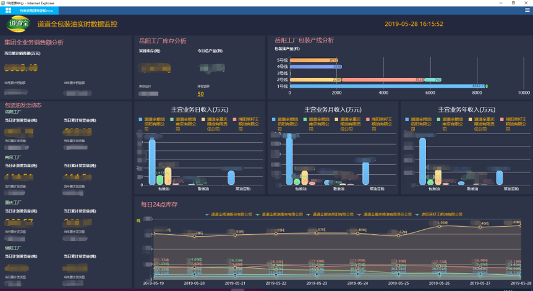This screenshot has height=291, width=533.
Task: Toggle pink legend in daily income chart
Action: click(235, 119)
